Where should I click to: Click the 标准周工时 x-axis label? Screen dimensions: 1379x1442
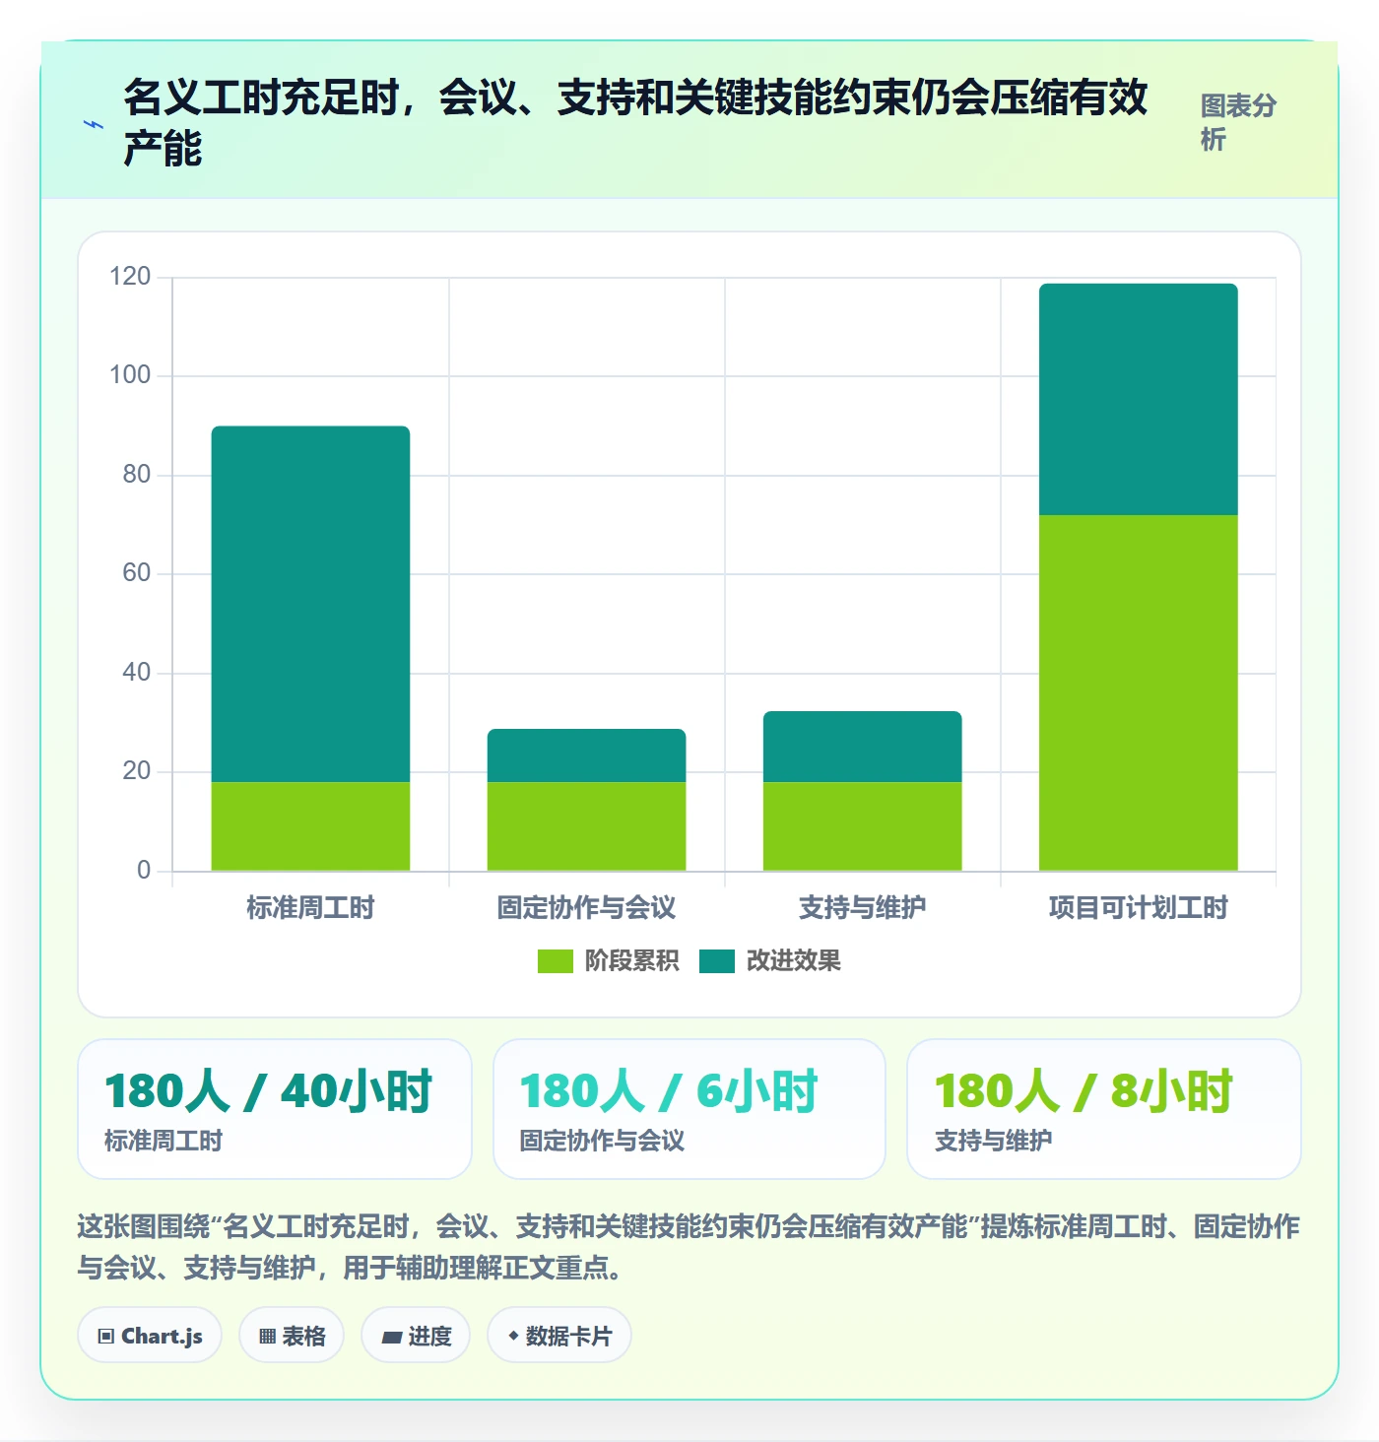coord(310,907)
